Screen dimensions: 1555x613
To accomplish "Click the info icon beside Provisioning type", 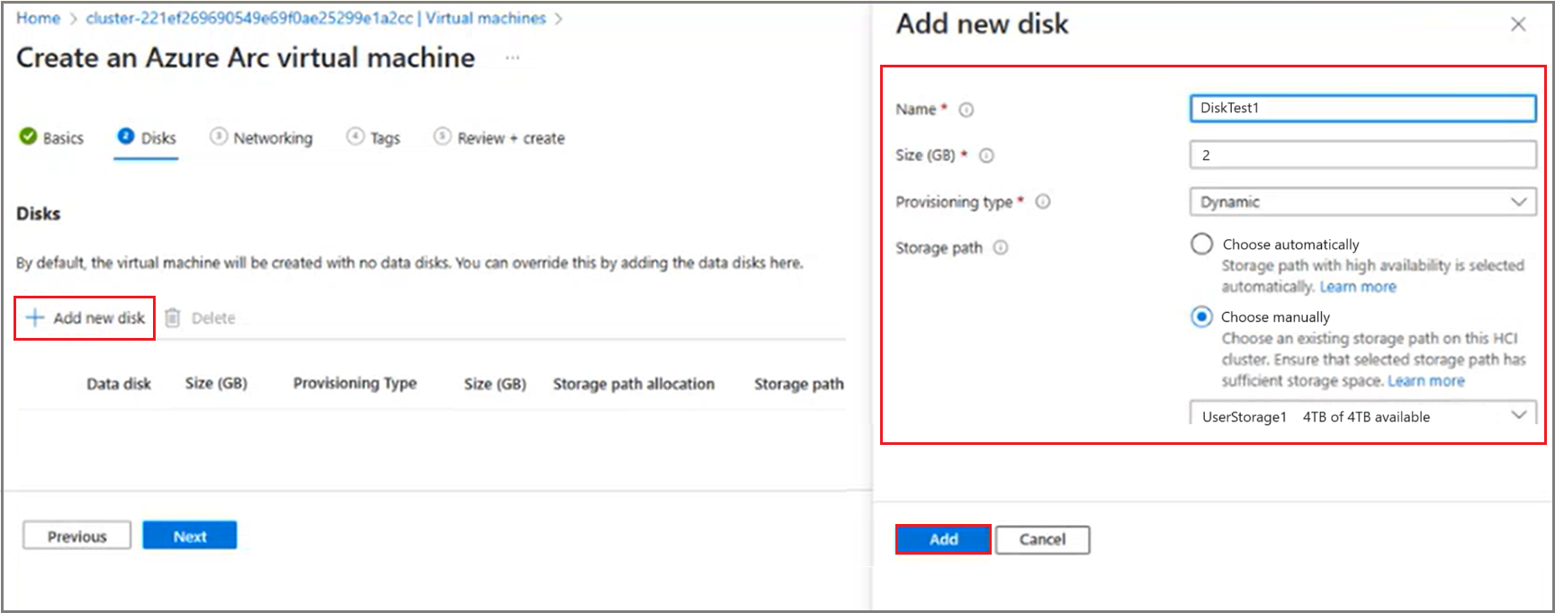I will 1043,201.
